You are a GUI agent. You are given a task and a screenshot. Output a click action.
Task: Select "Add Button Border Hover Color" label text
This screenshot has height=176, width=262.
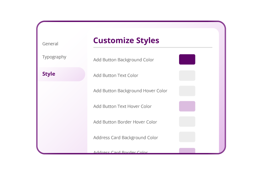click(125, 122)
